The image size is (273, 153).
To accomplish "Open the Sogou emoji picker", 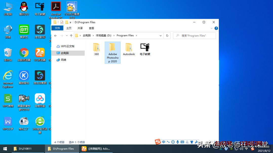I will 173,142.
